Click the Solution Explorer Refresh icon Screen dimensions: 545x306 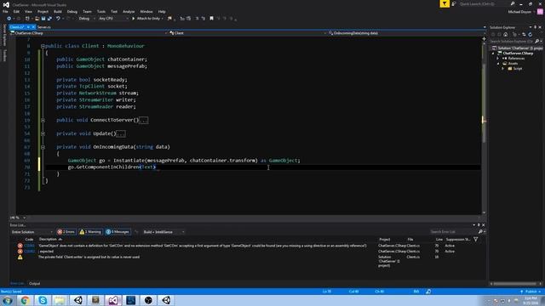531,34
